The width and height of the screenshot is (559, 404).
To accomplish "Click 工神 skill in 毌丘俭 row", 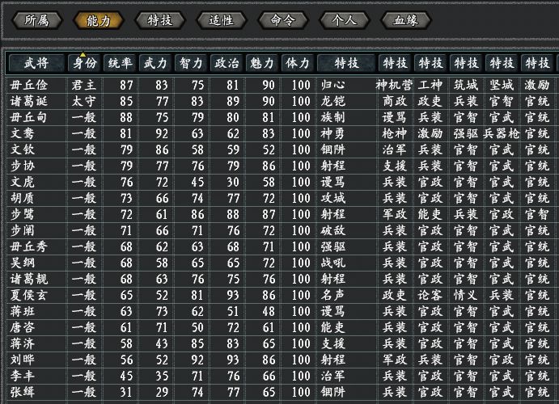I will pos(430,85).
